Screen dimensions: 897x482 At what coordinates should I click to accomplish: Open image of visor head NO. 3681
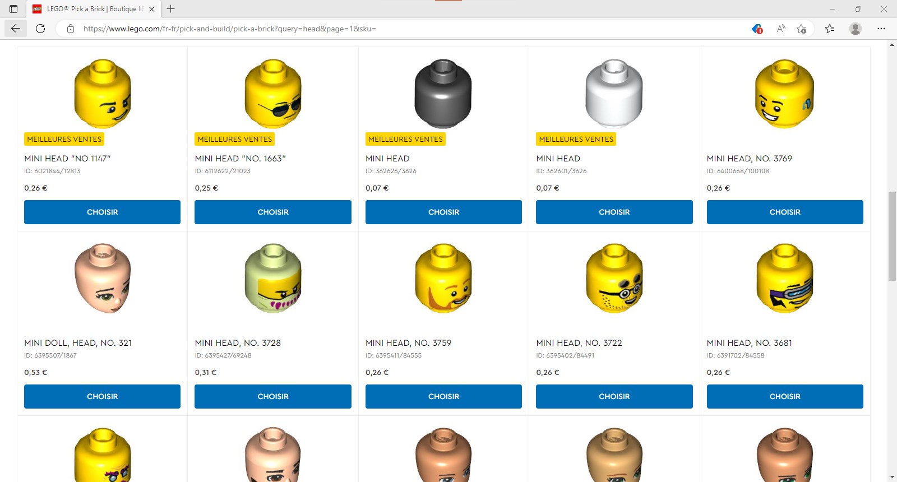[785, 278]
